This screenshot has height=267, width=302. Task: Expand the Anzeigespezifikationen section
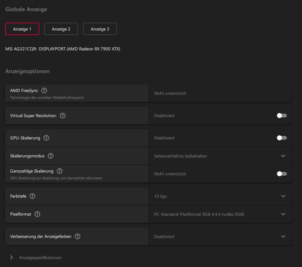click(36, 257)
